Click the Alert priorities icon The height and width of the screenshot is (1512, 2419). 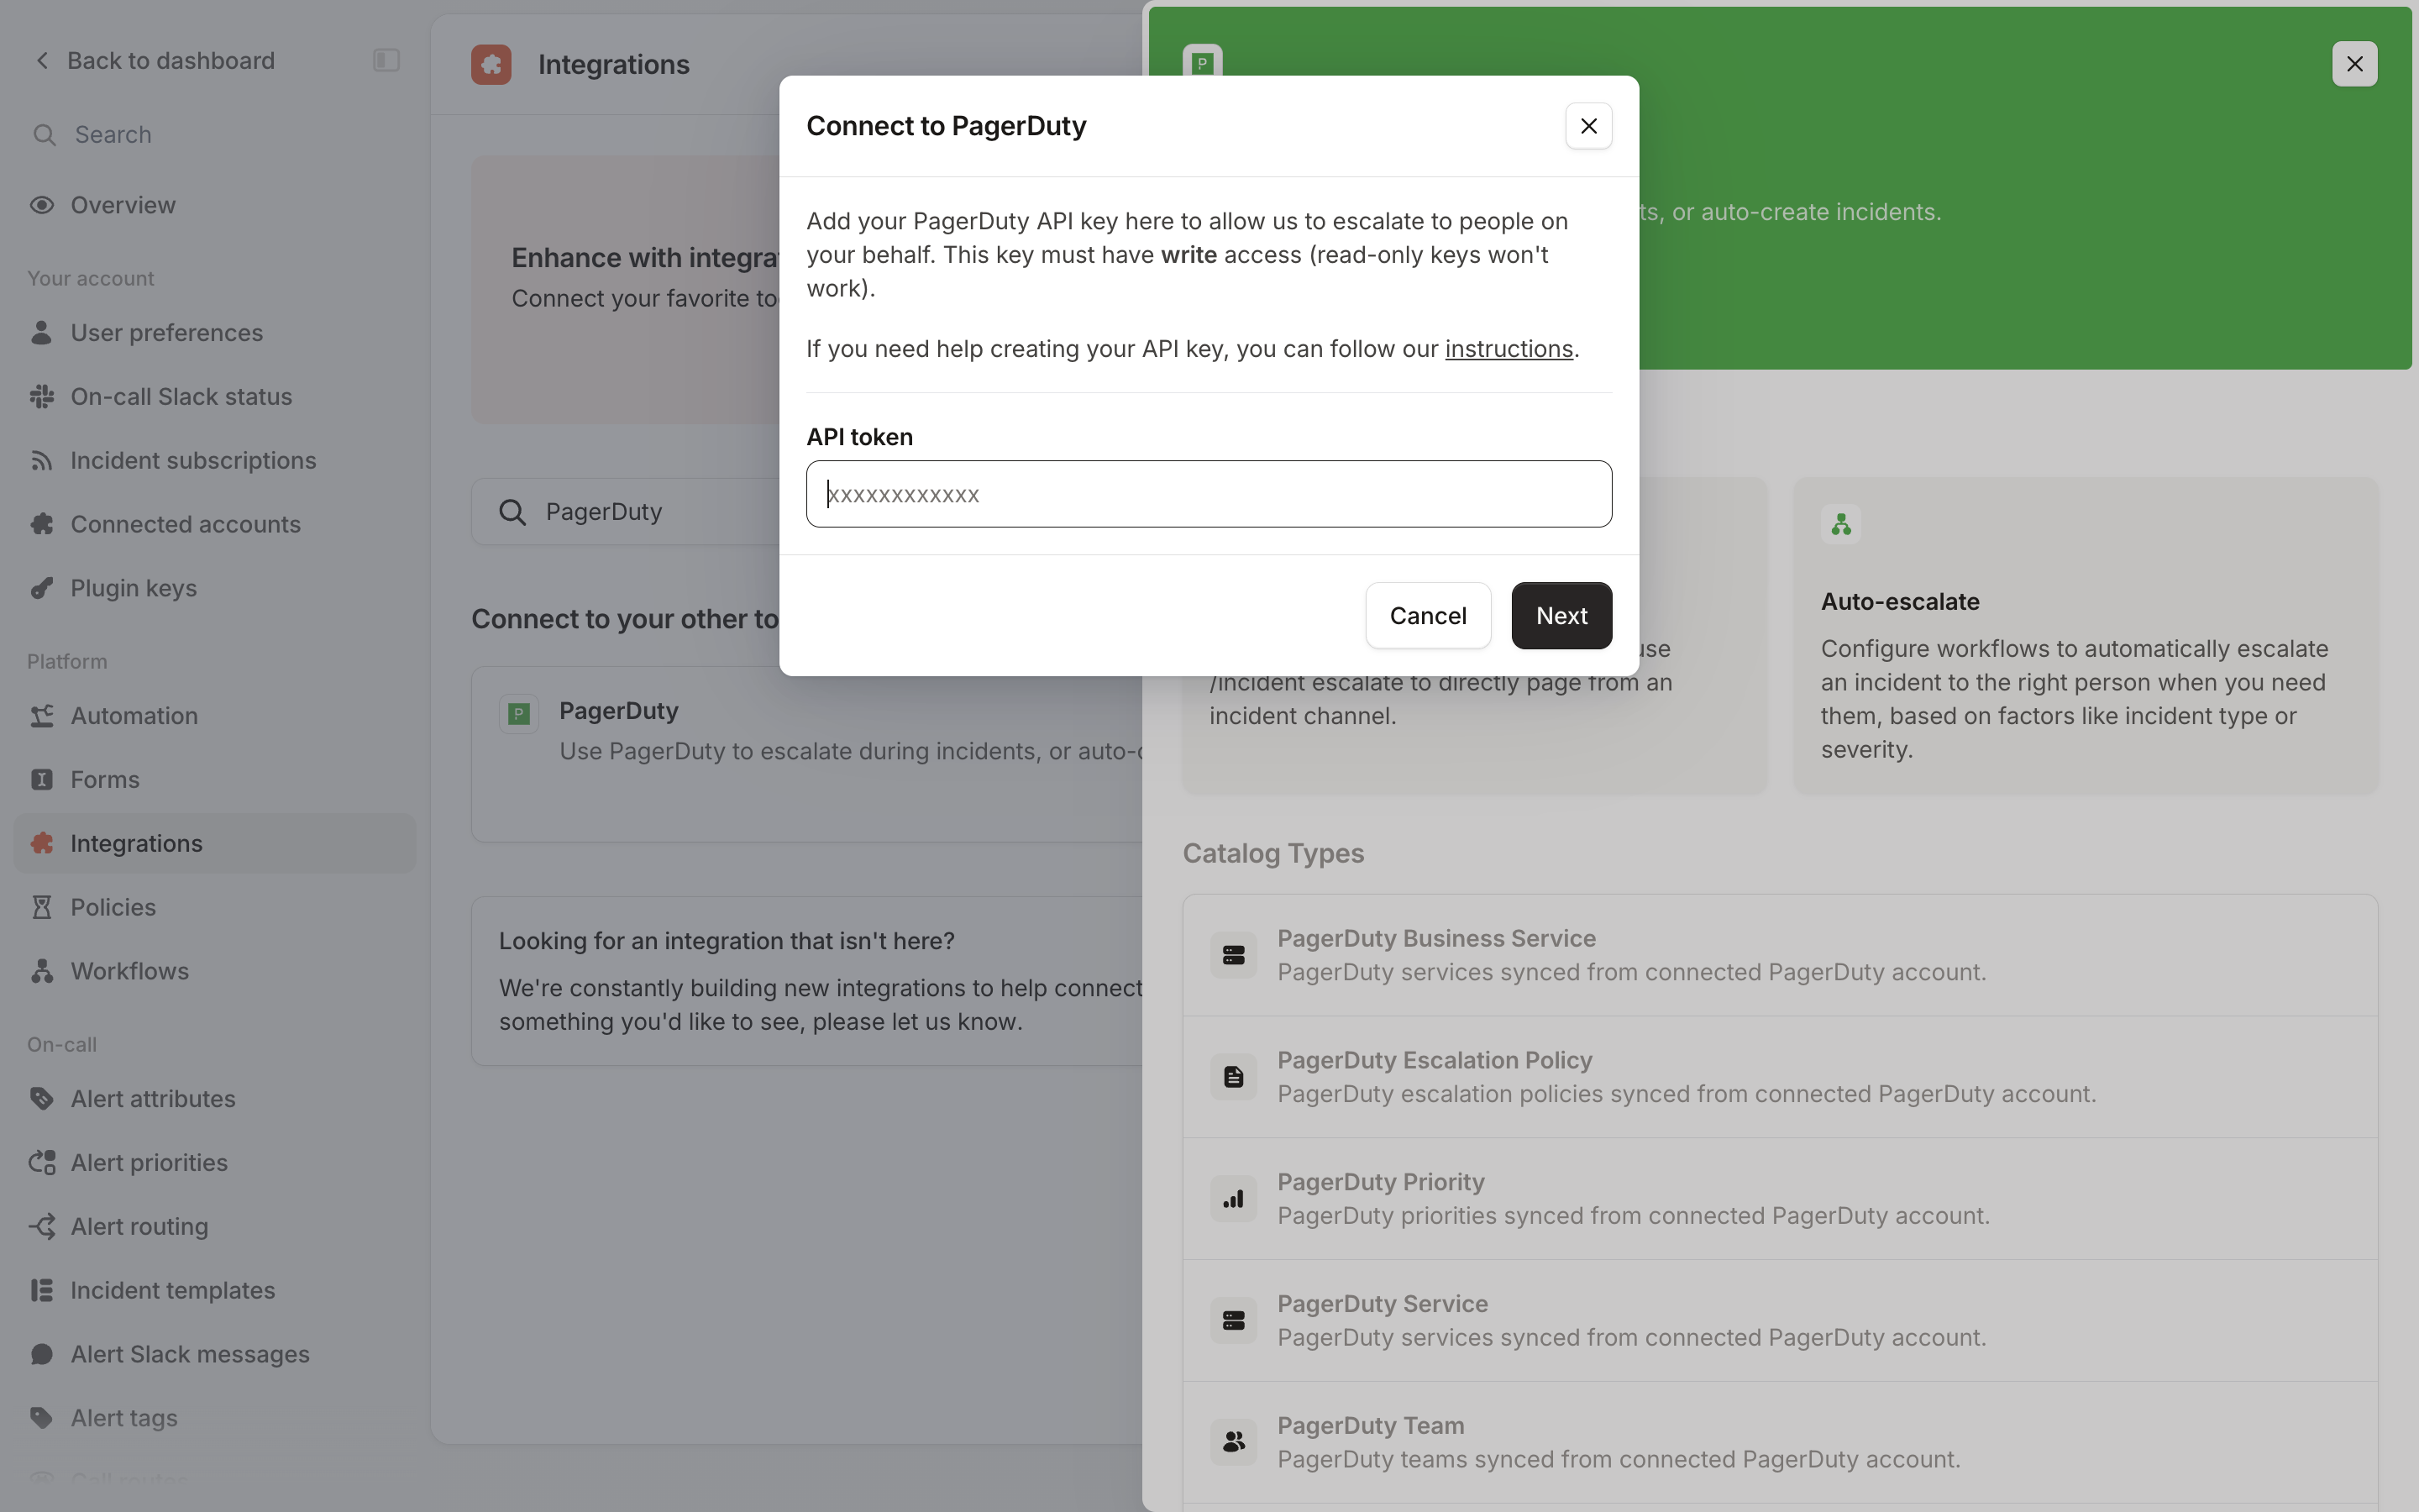[x=42, y=1163]
